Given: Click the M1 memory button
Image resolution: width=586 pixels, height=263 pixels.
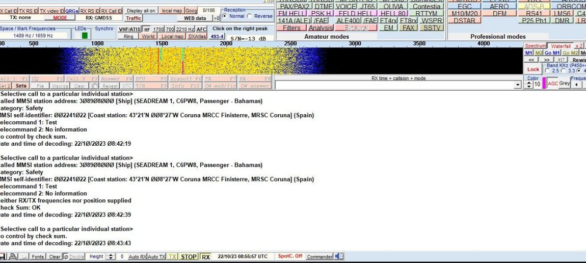Looking at the screenshot, I should click(529, 53).
